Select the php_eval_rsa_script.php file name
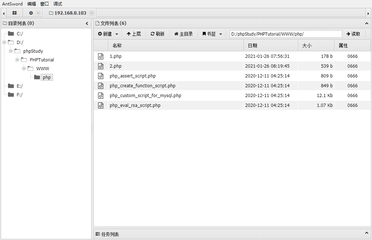The width and height of the screenshot is (372, 240). click(135, 105)
